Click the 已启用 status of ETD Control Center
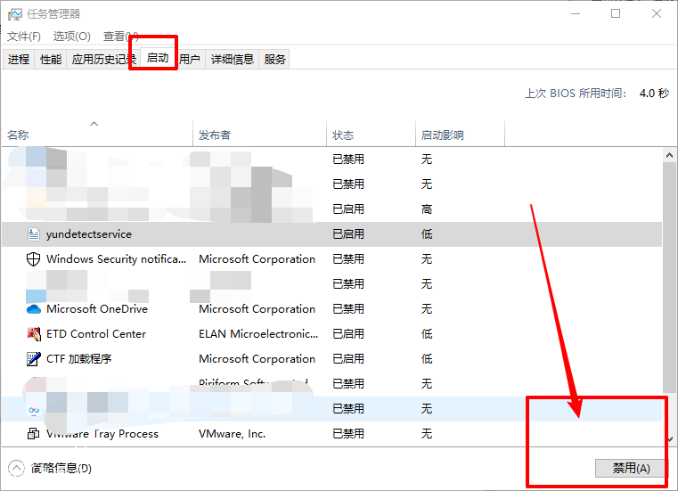This screenshot has height=491, width=678. (x=348, y=334)
